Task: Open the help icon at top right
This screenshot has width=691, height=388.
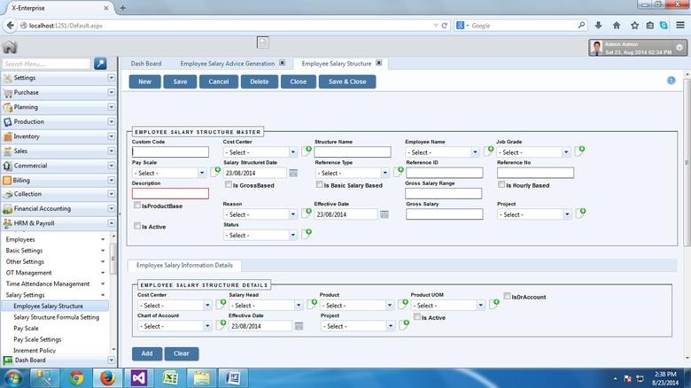Action: [x=671, y=81]
